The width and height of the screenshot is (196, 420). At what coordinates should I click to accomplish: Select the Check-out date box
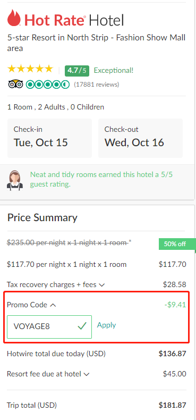[140, 138]
